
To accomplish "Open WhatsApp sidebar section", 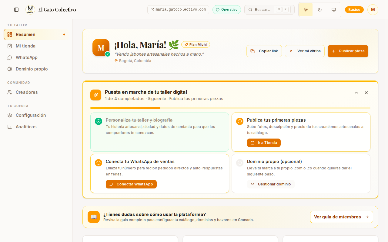I will pos(36,57).
